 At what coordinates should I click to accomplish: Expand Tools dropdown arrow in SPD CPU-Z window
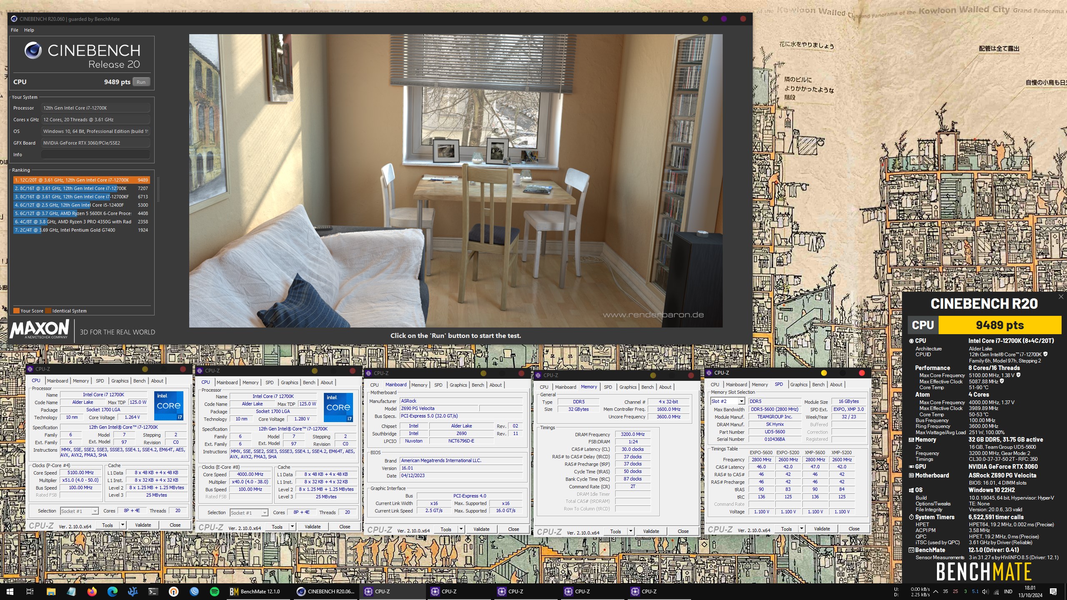pos(802,529)
